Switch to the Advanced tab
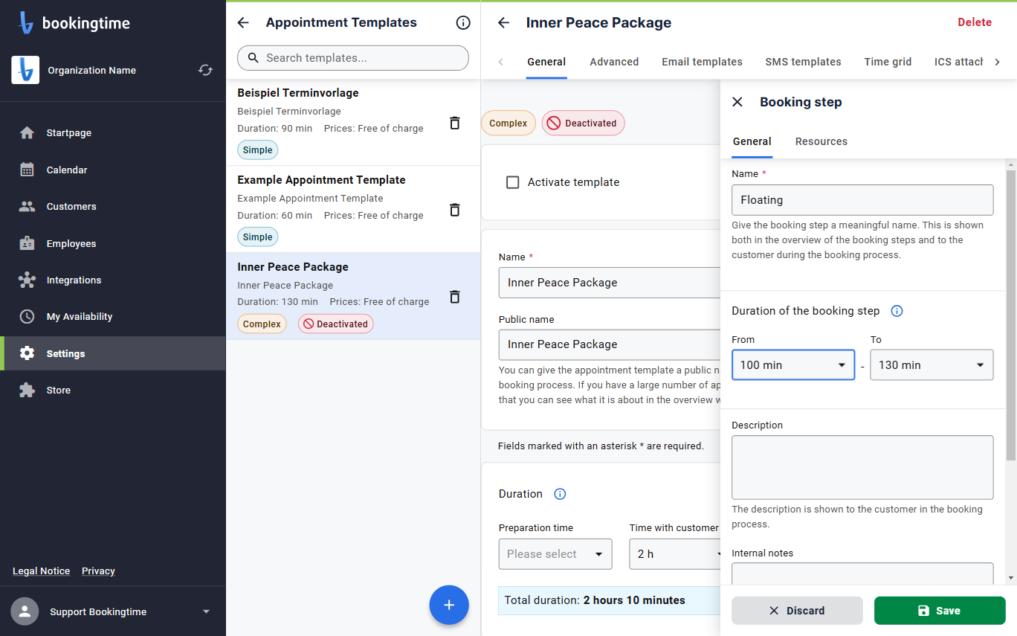 pyautogui.click(x=614, y=62)
